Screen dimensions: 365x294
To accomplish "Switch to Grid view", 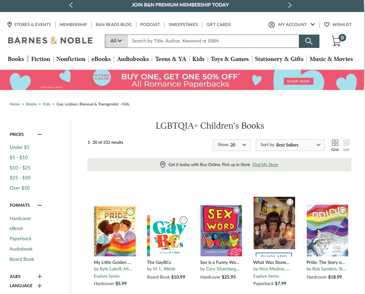I will pos(335,145).
